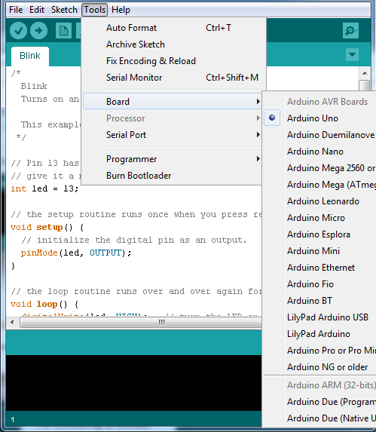
Task: Open the File menu
Action: pos(16,10)
